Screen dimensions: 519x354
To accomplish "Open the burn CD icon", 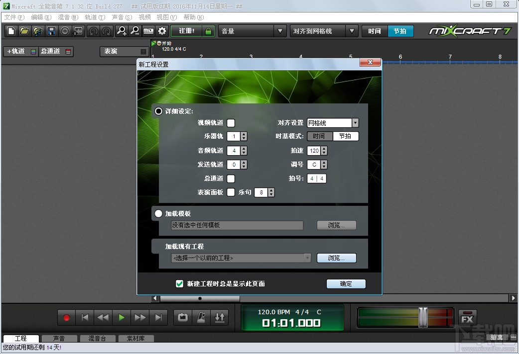I will [65, 31].
